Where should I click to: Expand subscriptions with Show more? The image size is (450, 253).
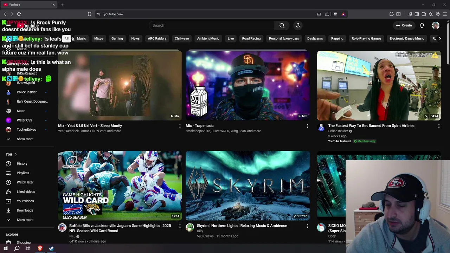(x=25, y=139)
